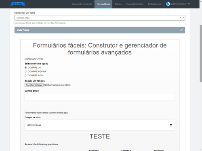
Task: Open the Formulários tab
Action: 103,4
